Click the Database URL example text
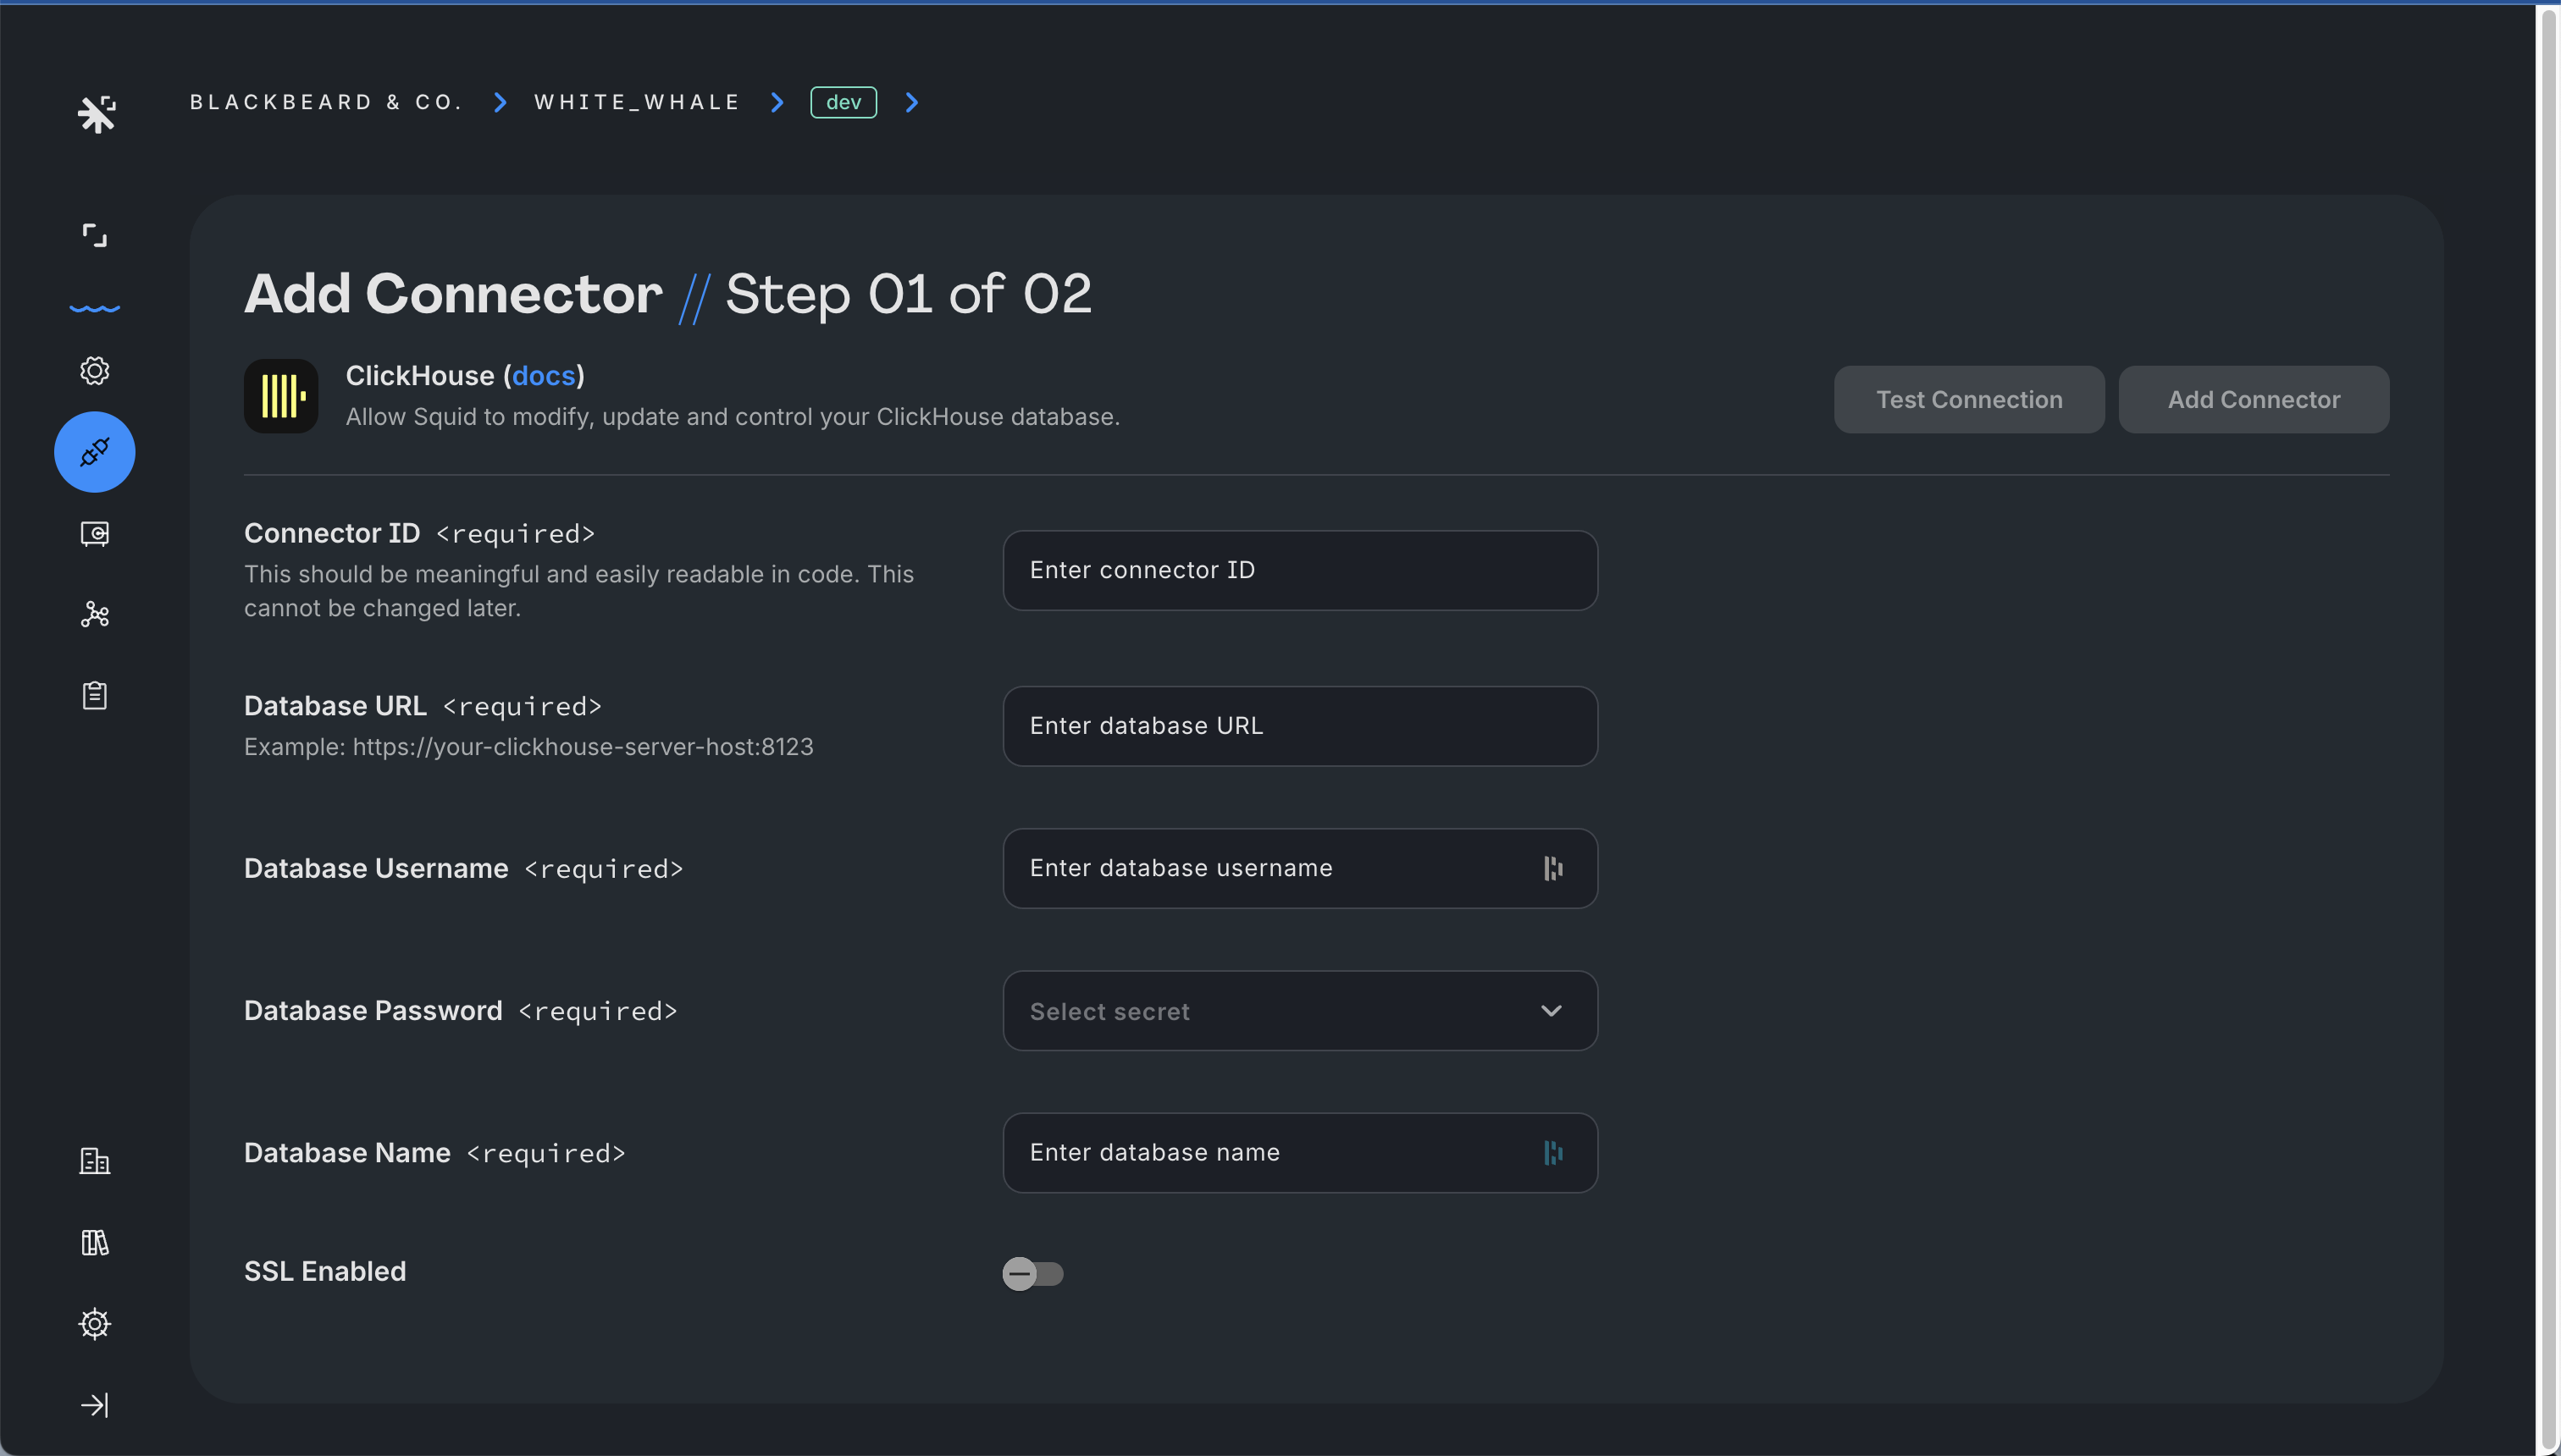The image size is (2561, 1456). point(528,747)
